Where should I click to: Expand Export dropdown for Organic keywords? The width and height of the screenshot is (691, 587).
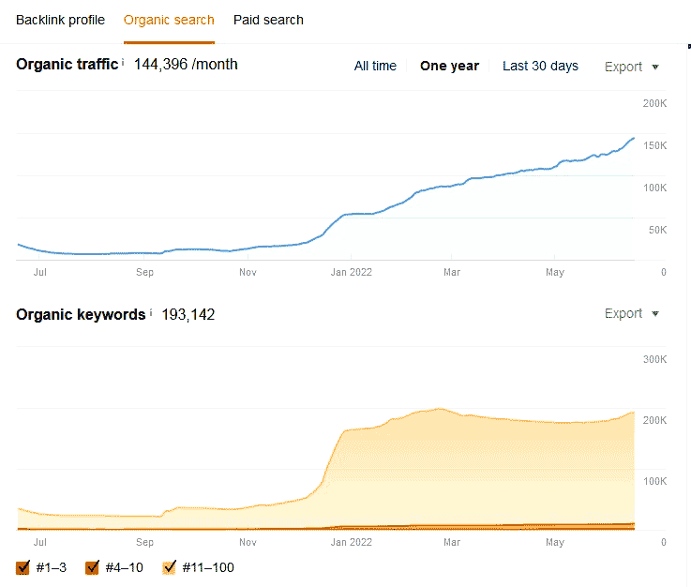pos(631,313)
